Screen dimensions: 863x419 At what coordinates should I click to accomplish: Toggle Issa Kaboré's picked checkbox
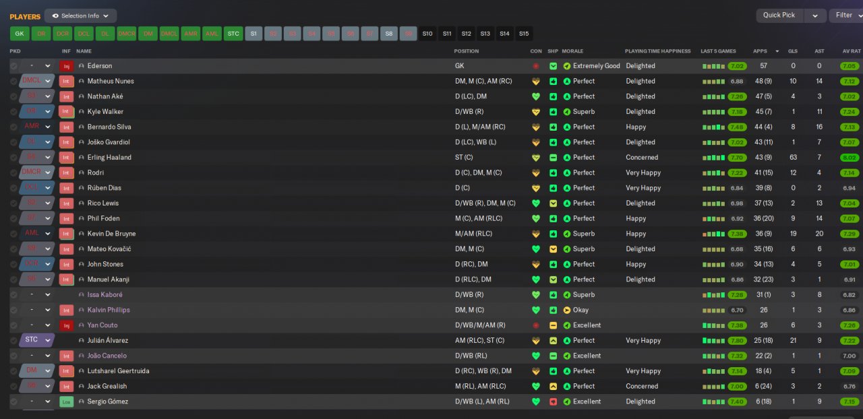tap(13, 295)
